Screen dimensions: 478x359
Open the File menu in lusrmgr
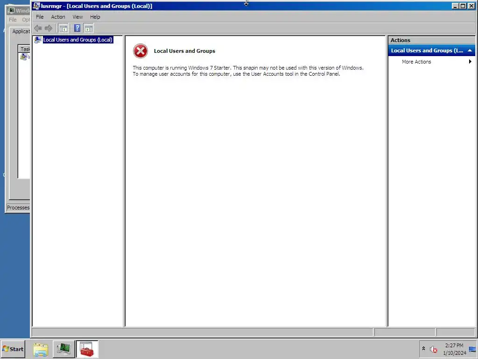(x=40, y=17)
